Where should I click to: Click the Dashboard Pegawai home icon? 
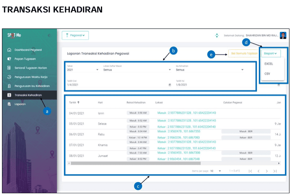pyautogui.click(x=9, y=50)
